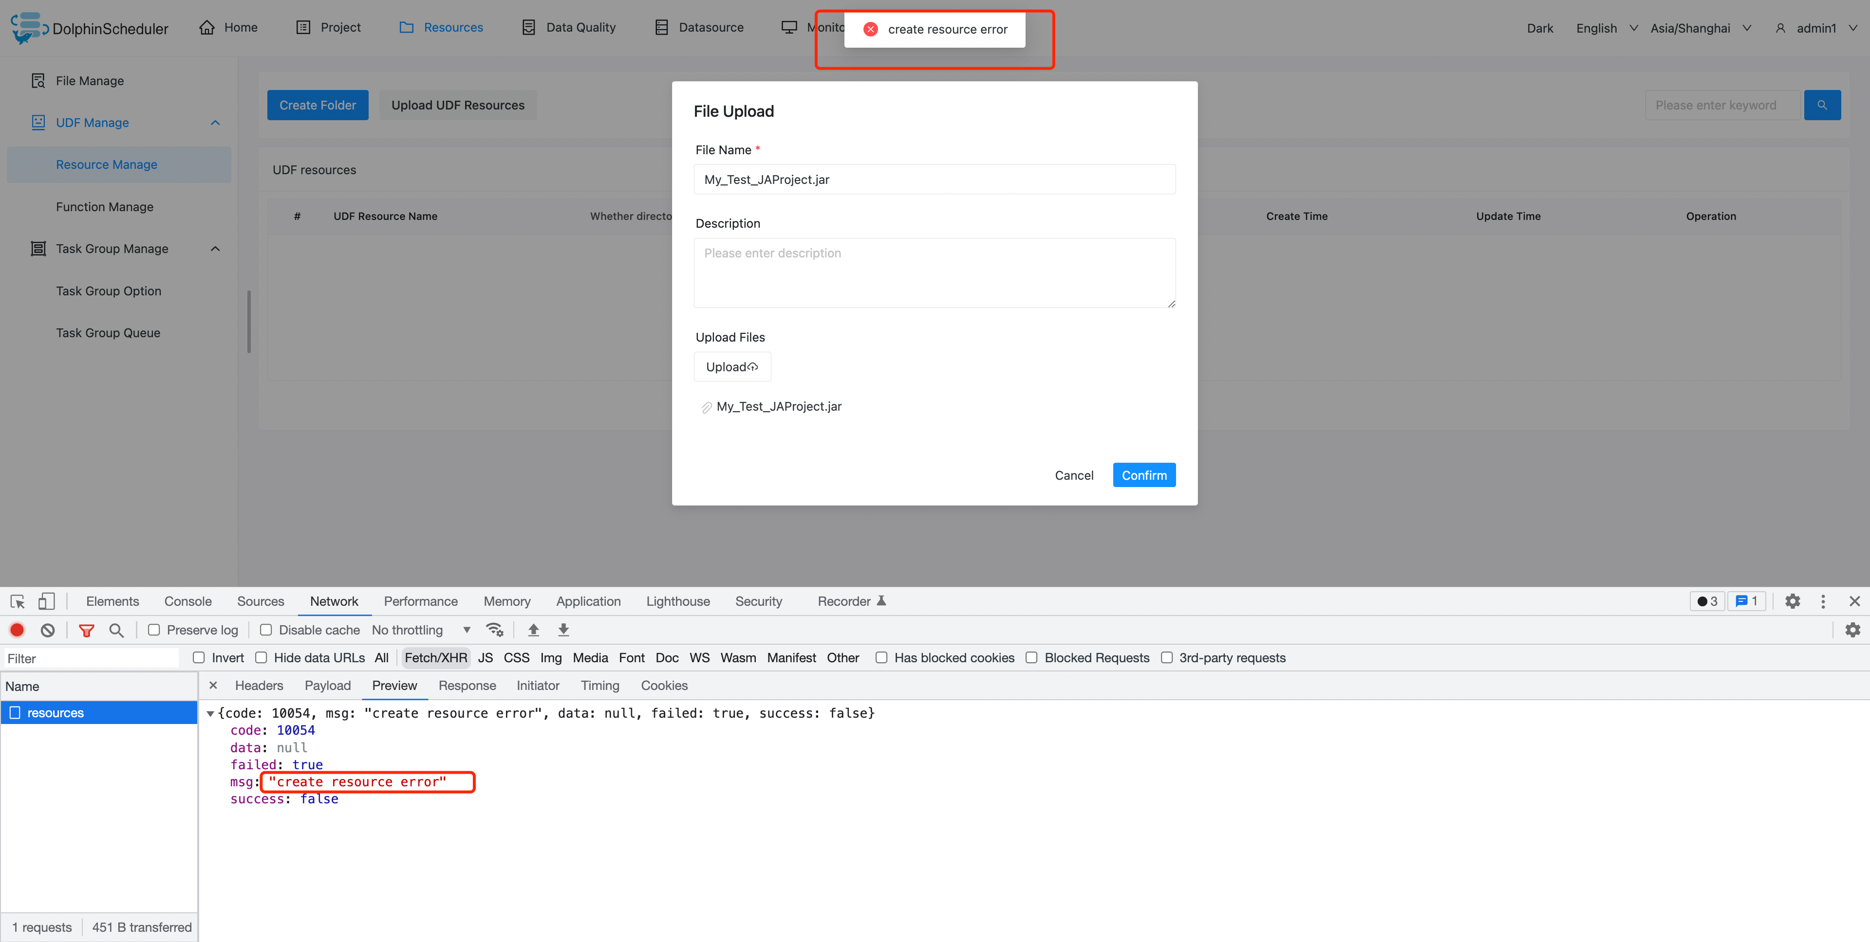Click Confirm to upload the file
1870x942 pixels.
pyautogui.click(x=1143, y=475)
